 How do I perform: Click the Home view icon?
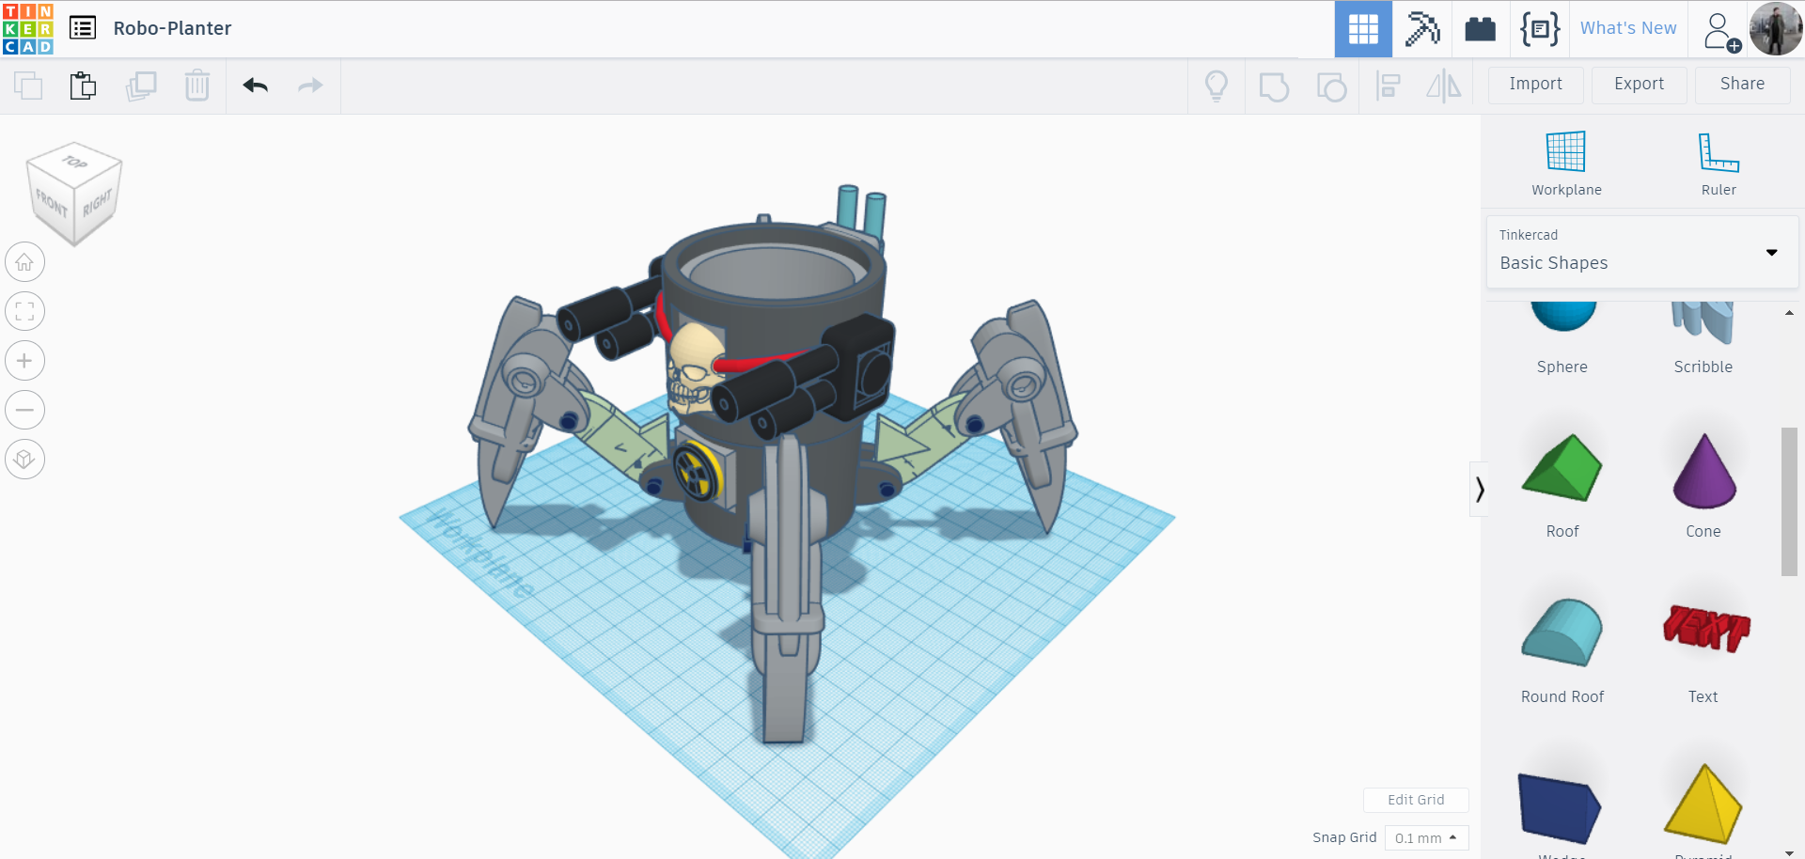click(x=25, y=262)
